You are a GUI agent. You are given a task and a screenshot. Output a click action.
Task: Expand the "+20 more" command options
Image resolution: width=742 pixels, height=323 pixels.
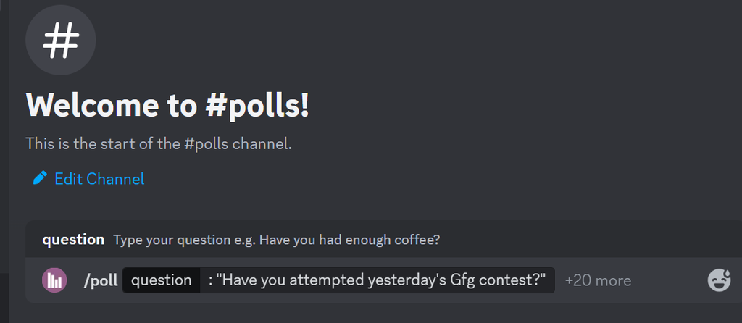[598, 280]
